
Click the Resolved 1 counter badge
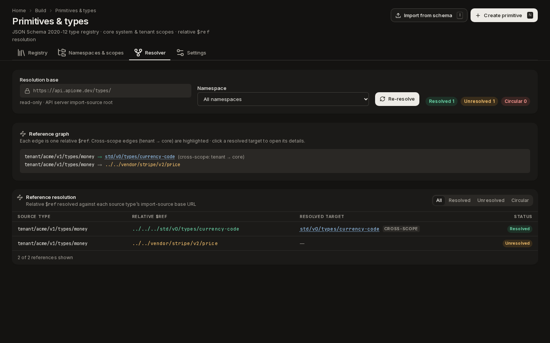point(442,101)
